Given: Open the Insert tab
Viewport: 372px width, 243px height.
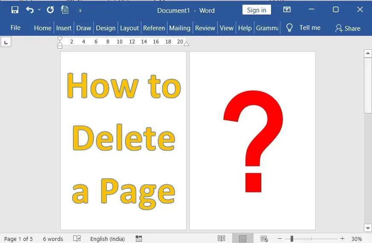Looking at the screenshot, I should click(64, 28).
